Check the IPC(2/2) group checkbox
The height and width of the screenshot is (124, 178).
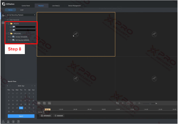tap(9, 24)
